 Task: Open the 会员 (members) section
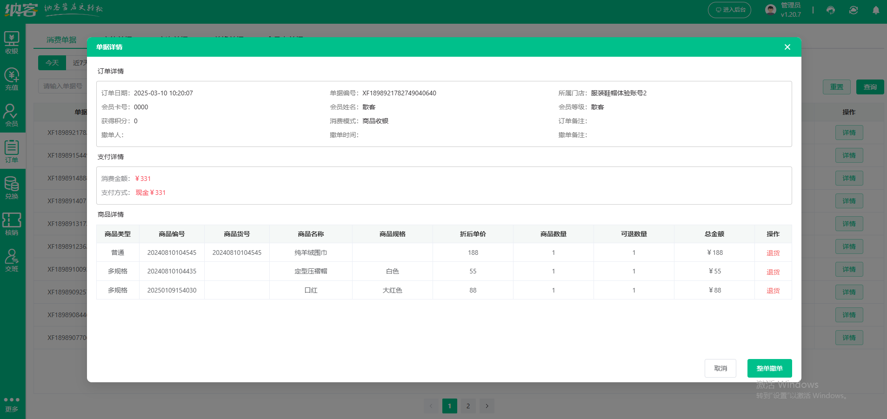click(12, 114)
